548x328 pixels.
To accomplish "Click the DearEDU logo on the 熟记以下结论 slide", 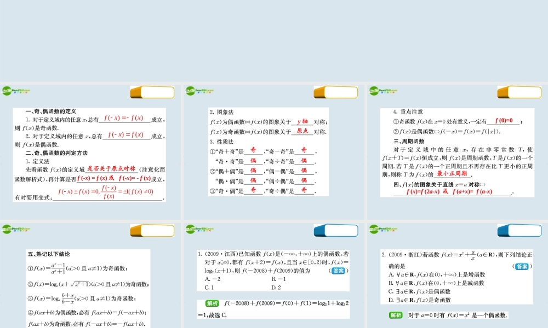I will click(x=16, y=230).
